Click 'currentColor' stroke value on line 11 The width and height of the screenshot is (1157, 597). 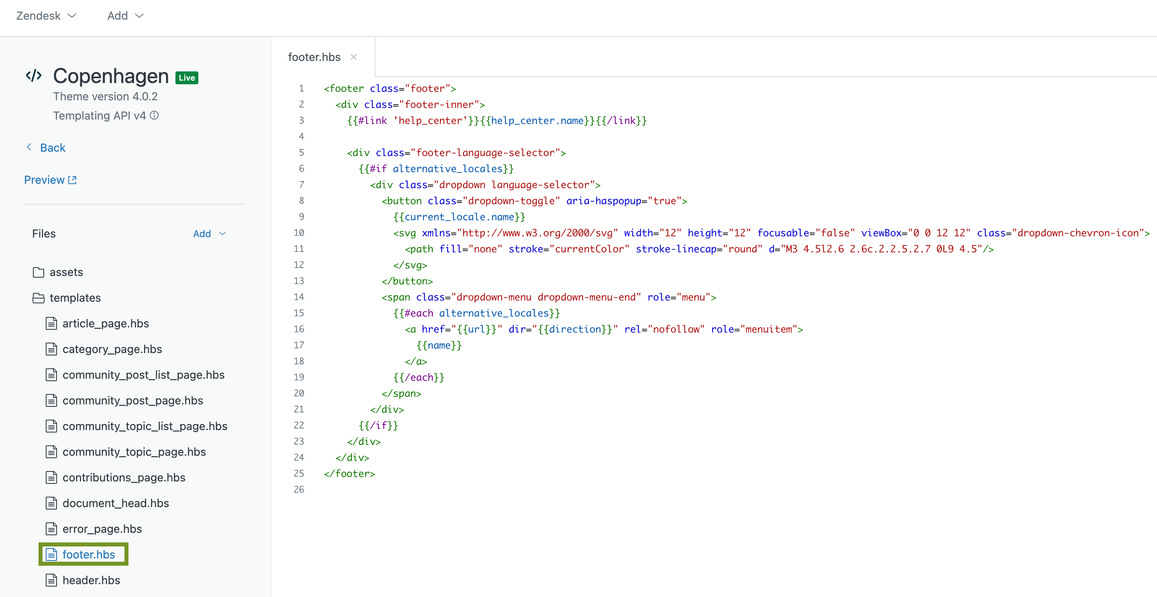pyautogui.click(x=589, y=249)
